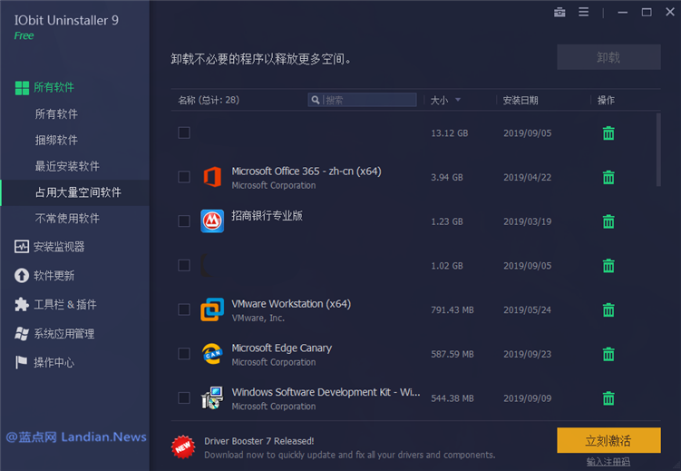
Task: Click the 系统应用管理 Windows flag icon
Action: [x=22, y=333]
